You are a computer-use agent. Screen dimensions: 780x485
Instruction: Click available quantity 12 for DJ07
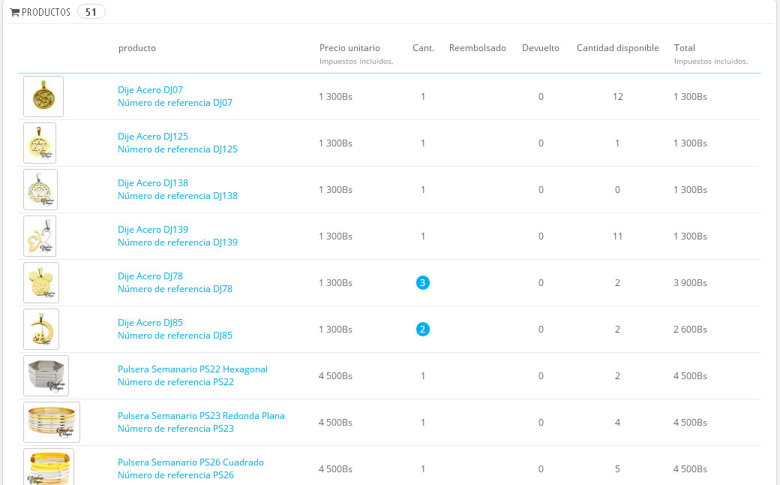coord(618,97)
